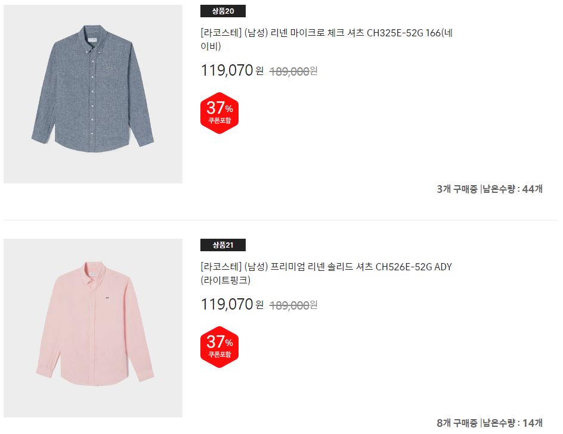Click the '남은수량 : 44개' stock text
Screen dimensions: 563x434
pos(512,189)
